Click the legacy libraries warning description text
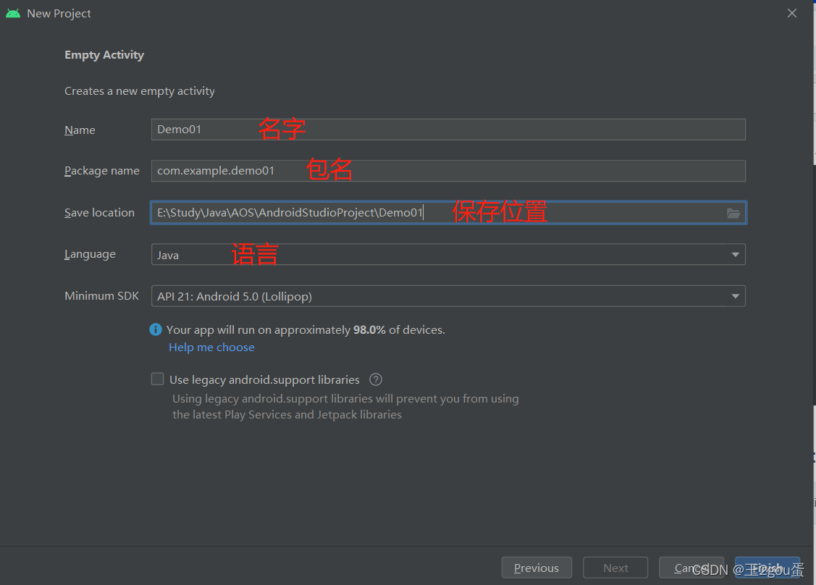This screenshot has width=816, height=585. coord(345,406)
